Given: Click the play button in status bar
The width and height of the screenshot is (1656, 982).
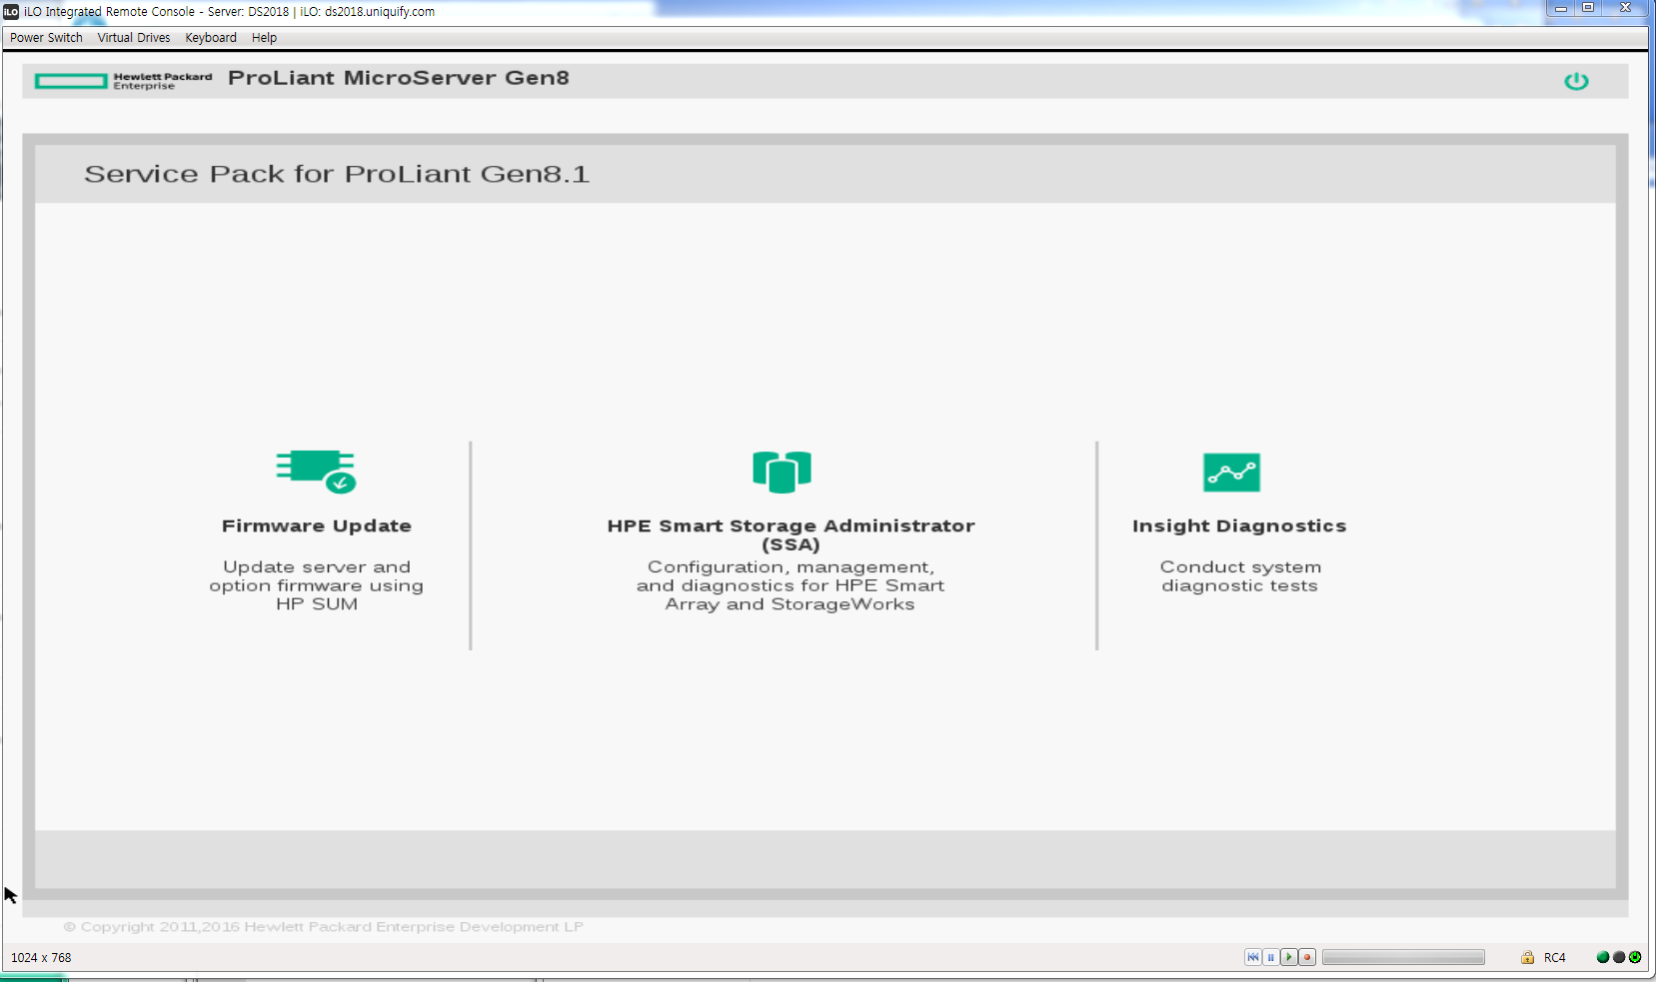Looking at the screenshot, I should [x=1288, y=957].
